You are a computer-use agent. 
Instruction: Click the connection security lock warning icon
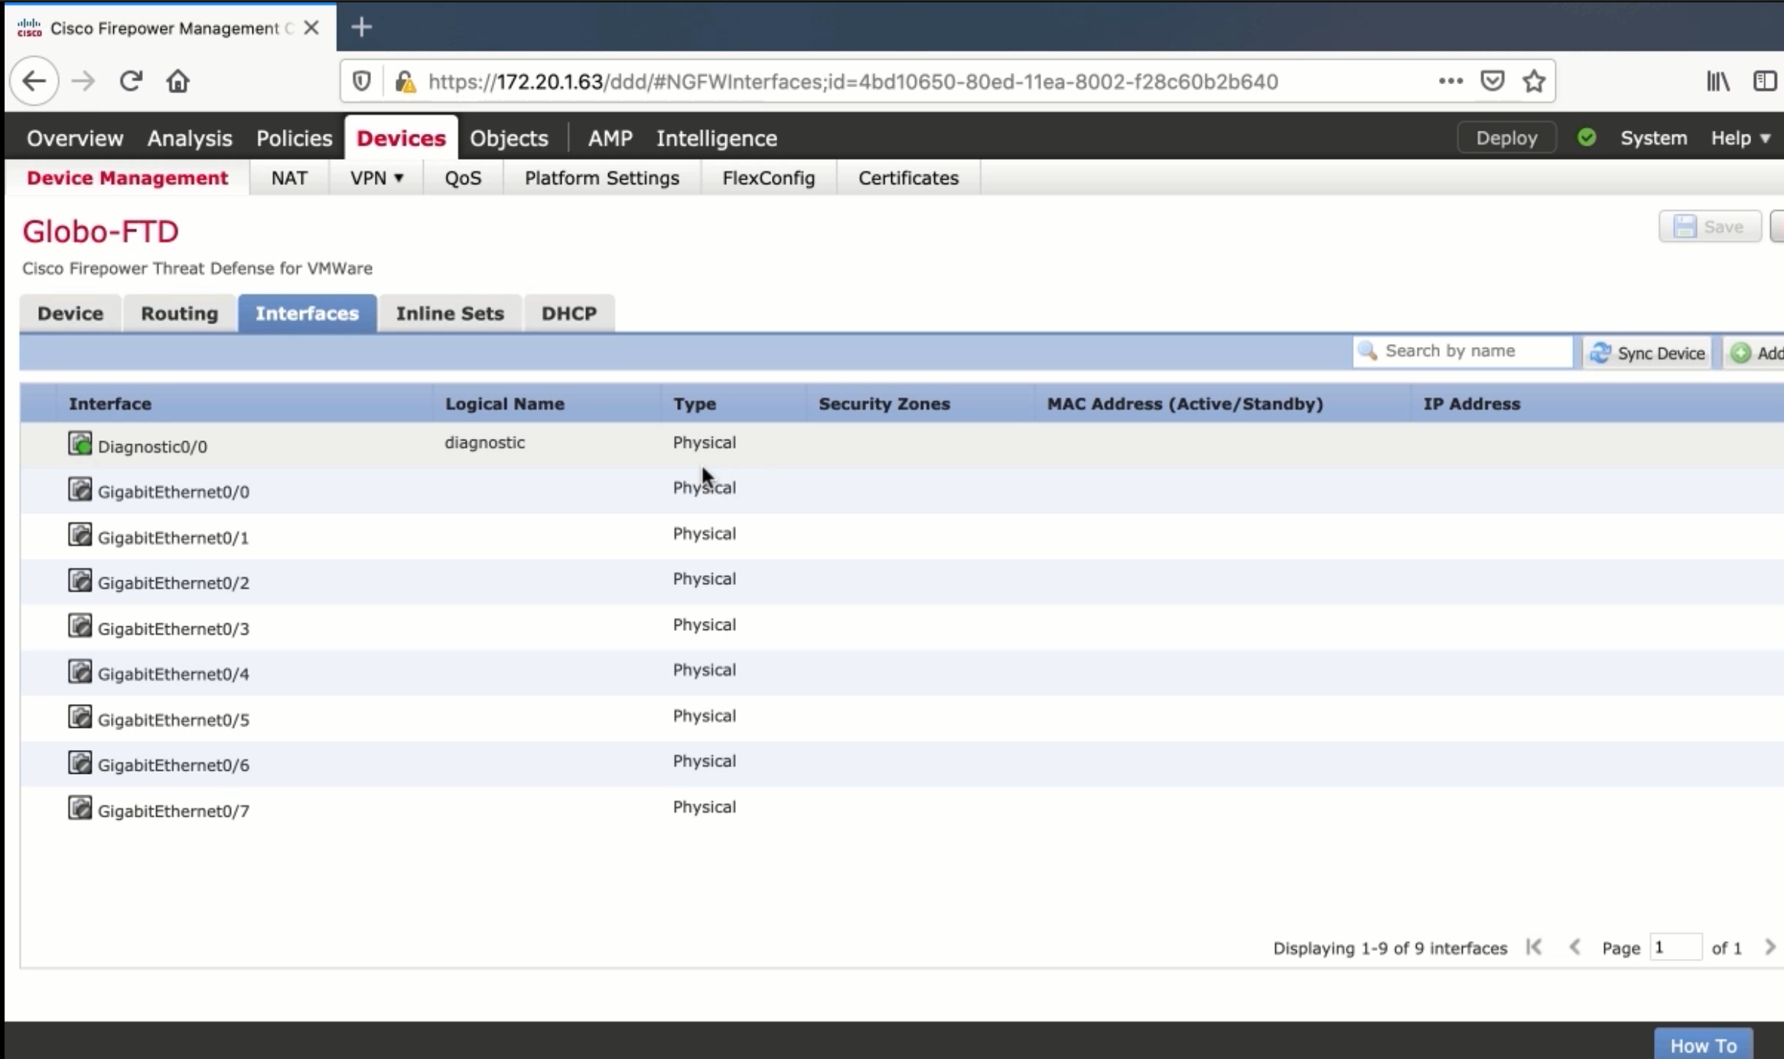click(405, 81)
